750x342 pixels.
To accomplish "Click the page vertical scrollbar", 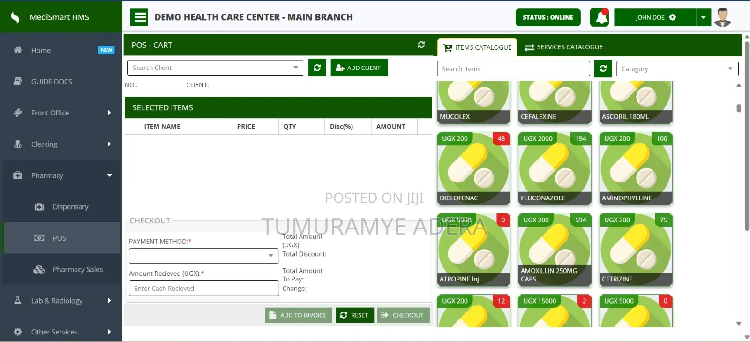I will pyautogui.click(x=747, y=136).
